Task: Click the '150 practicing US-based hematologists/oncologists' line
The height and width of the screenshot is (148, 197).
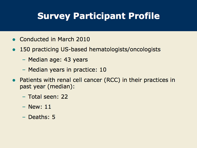Action: tap(90, 49)
